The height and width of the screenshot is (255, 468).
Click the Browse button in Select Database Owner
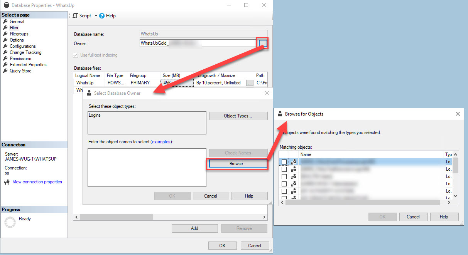(x=238, y=164)
